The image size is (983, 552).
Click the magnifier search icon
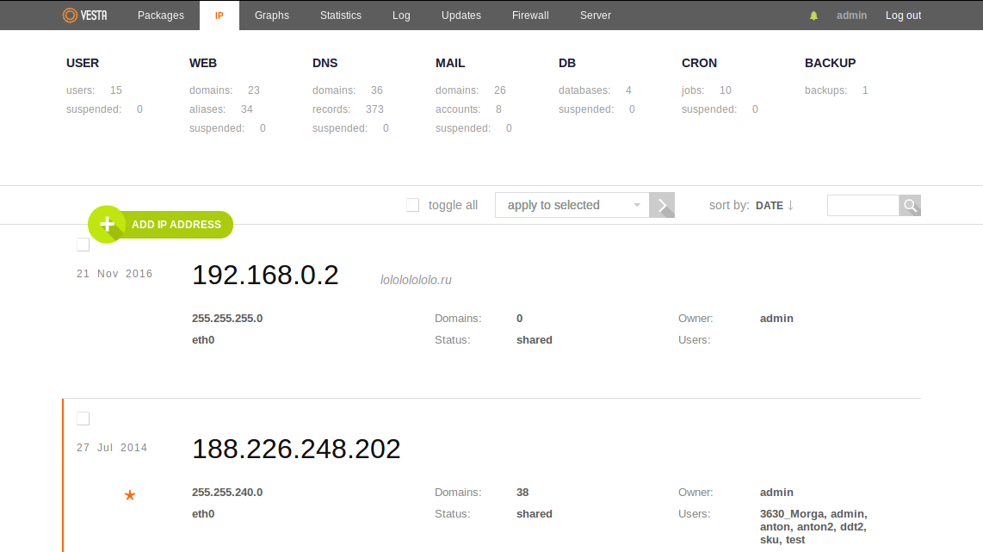(x=910, y=205)
